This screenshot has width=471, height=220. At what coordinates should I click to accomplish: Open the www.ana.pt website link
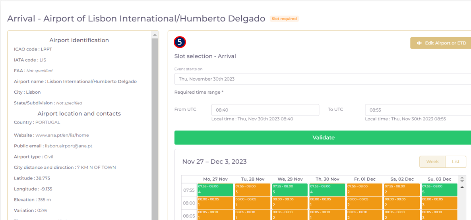tap(62, 135)
